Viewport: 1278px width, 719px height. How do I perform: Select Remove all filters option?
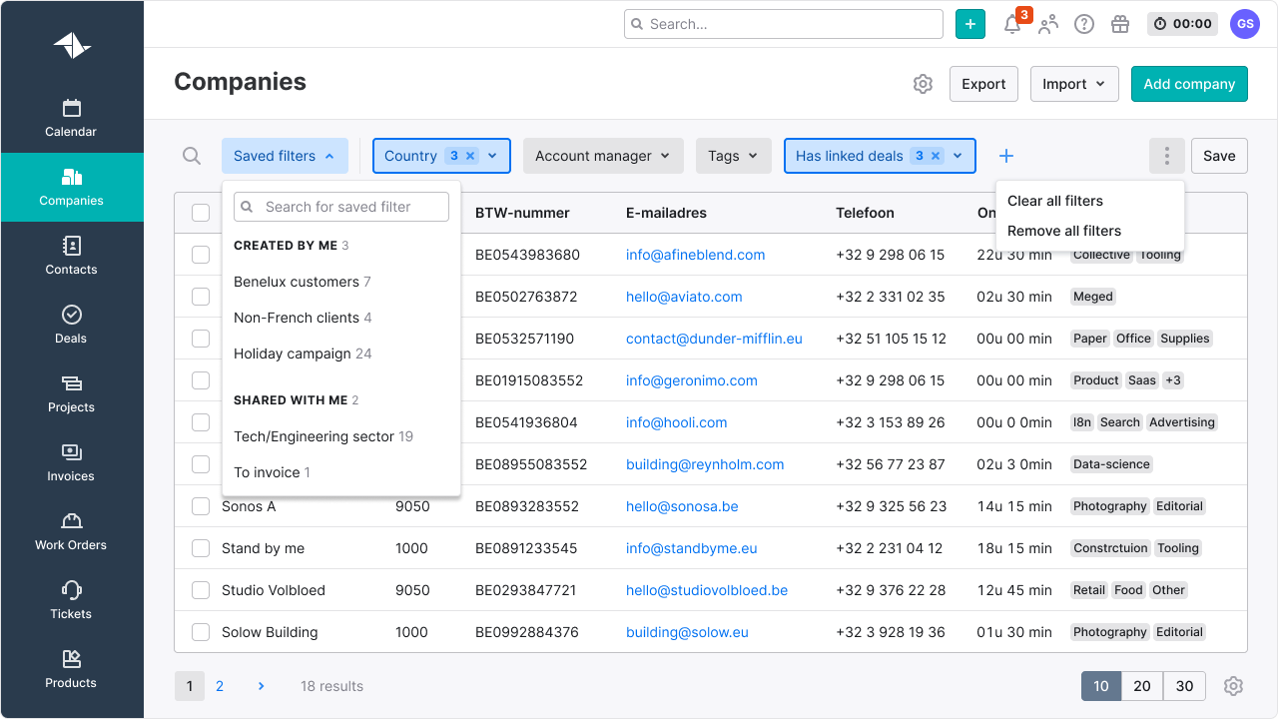(1062, 231)
